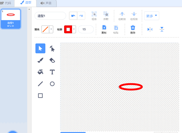Expand the 更多 dropdown menu

coord(151,16)
